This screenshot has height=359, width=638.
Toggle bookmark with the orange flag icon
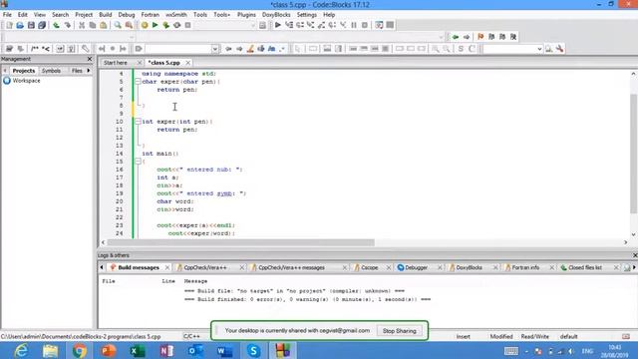(x=480, y=37)
